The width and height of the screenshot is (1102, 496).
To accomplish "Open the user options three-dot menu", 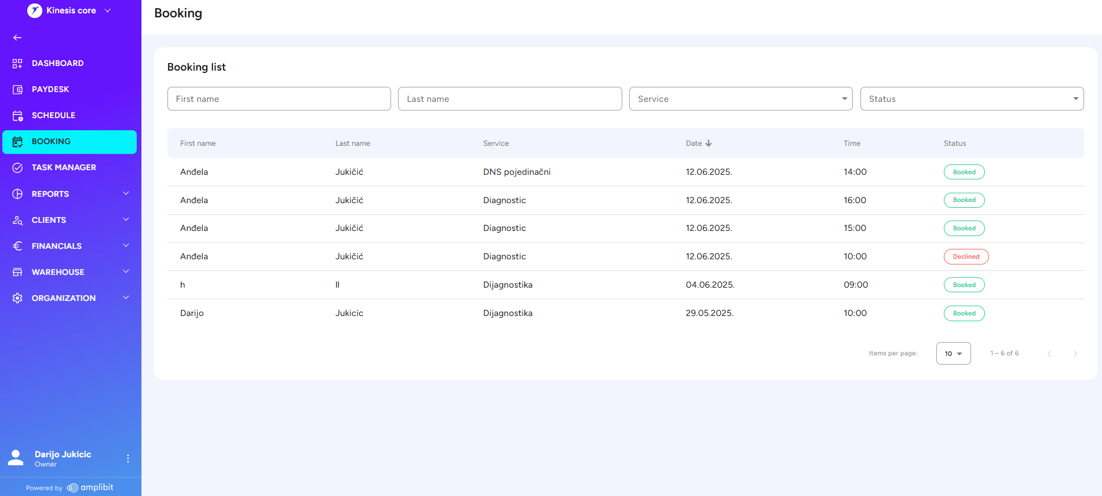I will pos(128,458).
